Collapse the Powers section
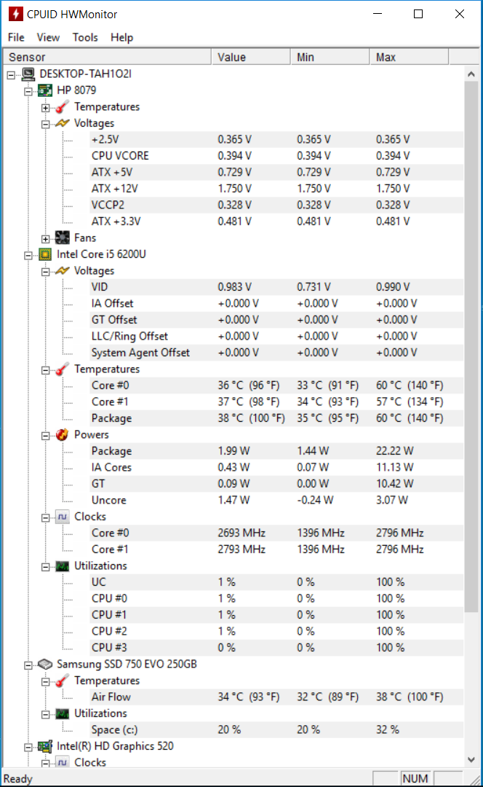This screenshot has width=483, height=787. tap(46, 435)
